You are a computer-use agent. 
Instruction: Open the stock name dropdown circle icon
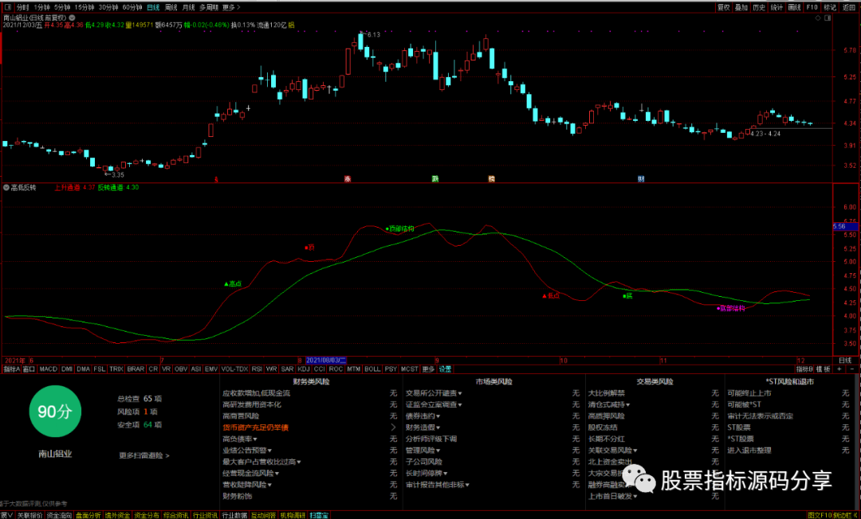tap(72, 18)
